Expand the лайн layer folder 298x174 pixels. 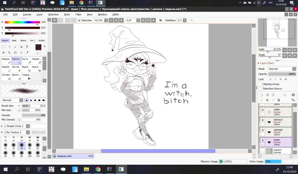[x=269, y=112]
